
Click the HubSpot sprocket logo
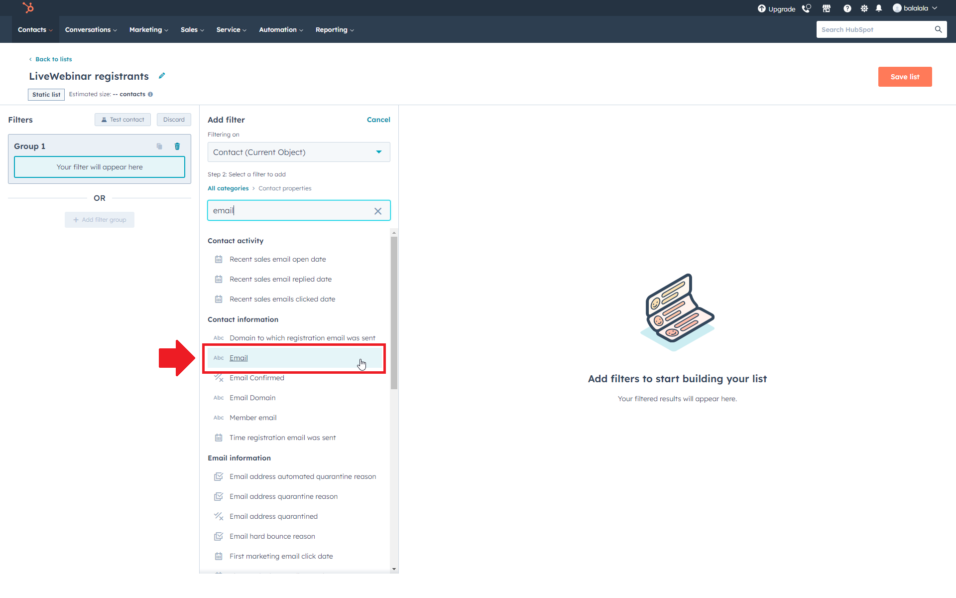tap(28, 7)
